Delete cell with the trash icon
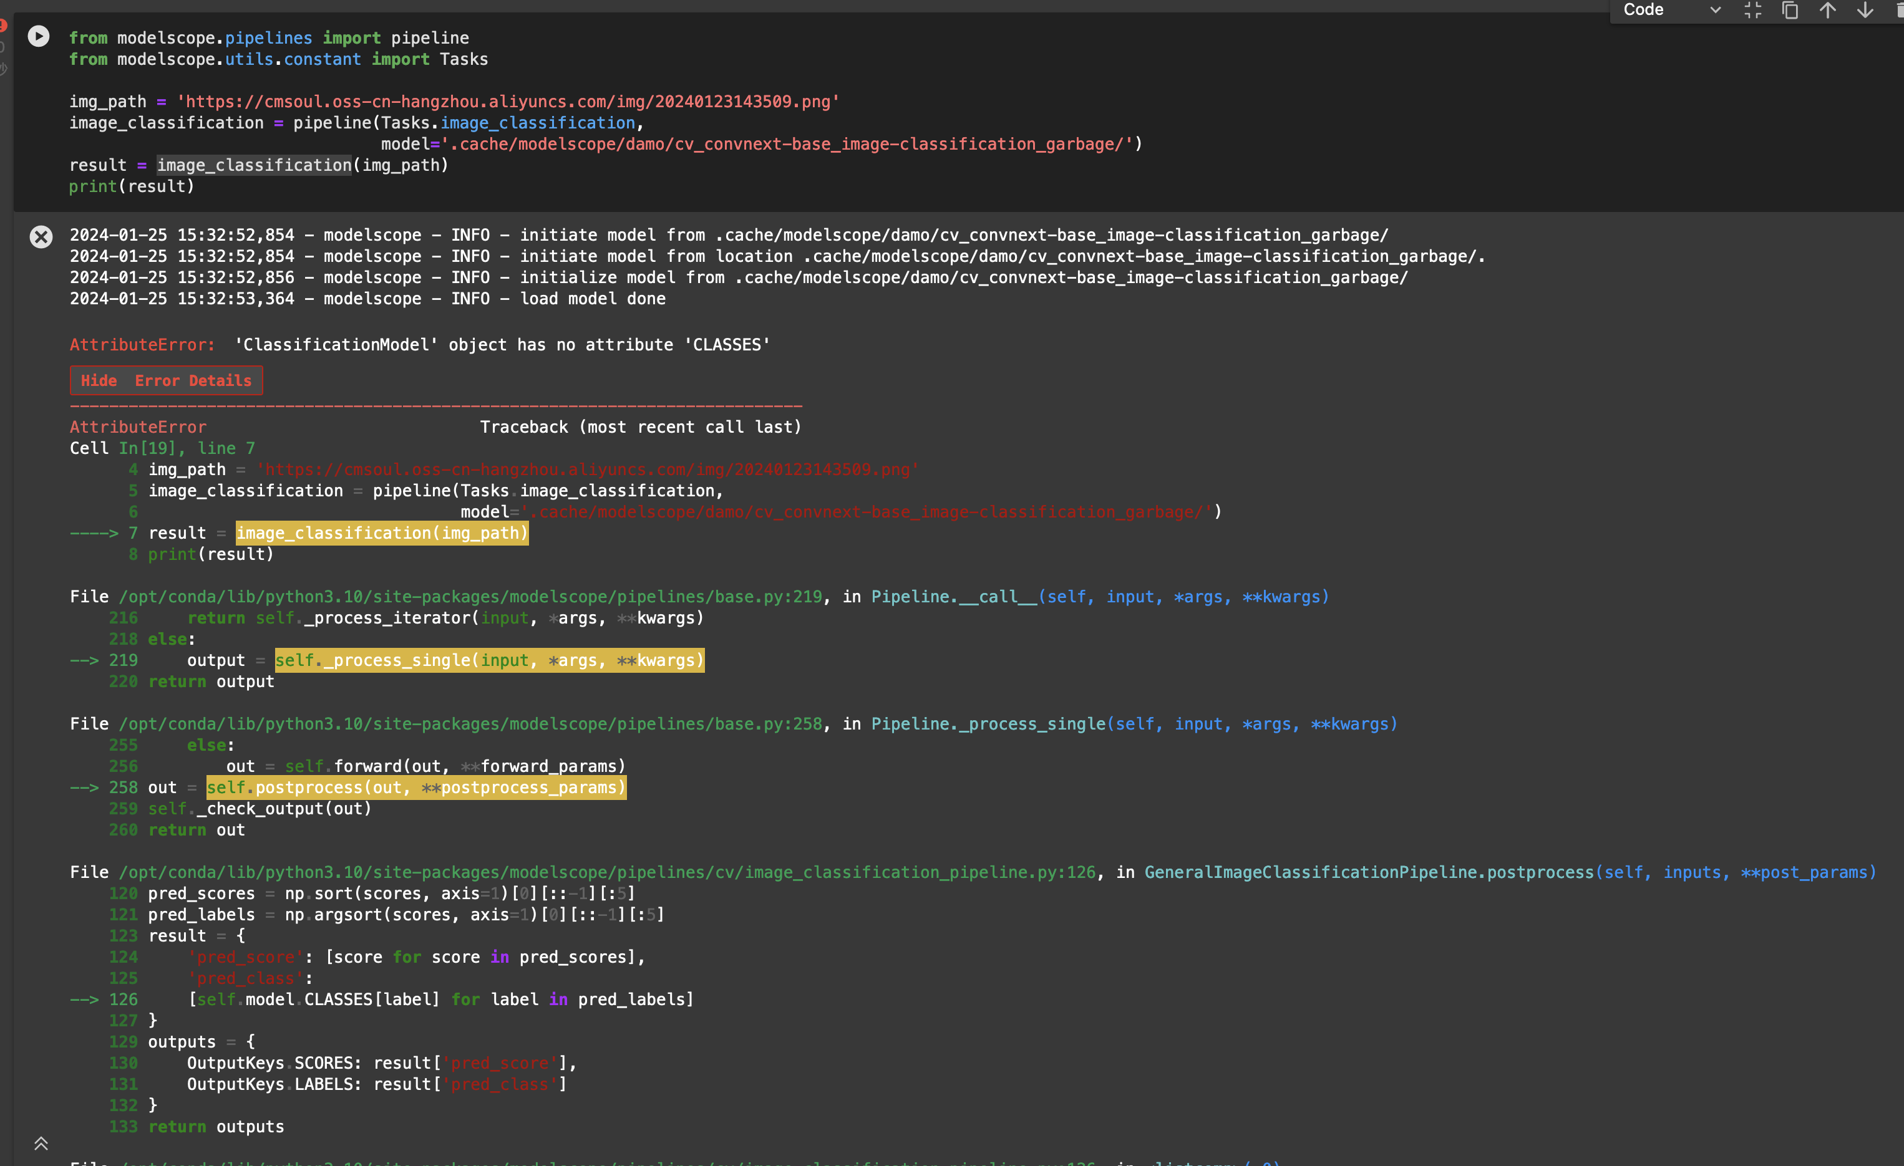The height and width of the screenshot is (1166, 1904). (1900, 10)
